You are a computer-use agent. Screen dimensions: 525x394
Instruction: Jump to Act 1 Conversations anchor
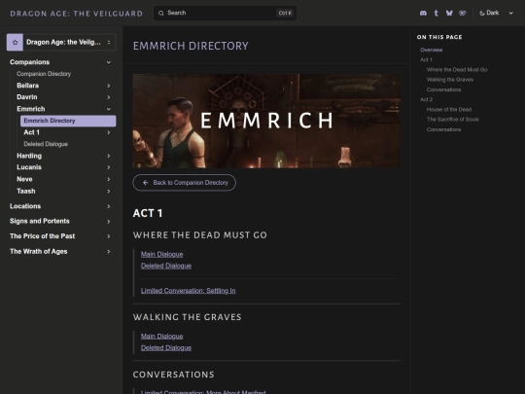pyautogui.click(x=443, y=90)
